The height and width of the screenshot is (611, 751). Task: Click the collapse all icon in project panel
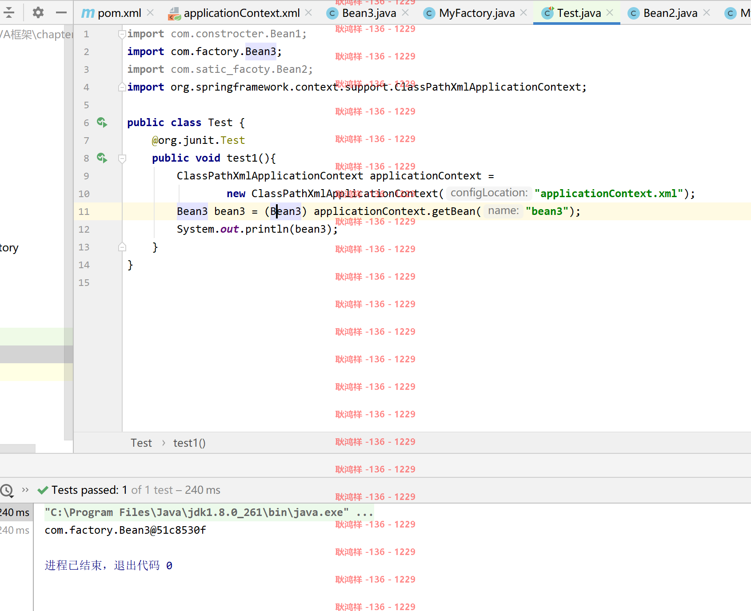pyautogui.click(x=9, y=12)
